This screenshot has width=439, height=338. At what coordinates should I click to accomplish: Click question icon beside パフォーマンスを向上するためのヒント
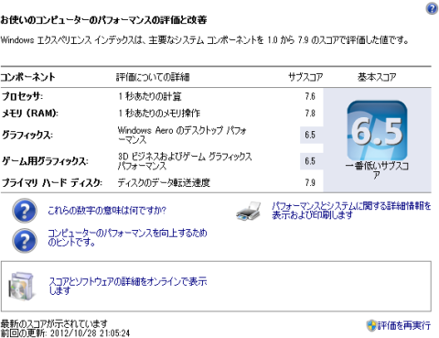point(25,240)
